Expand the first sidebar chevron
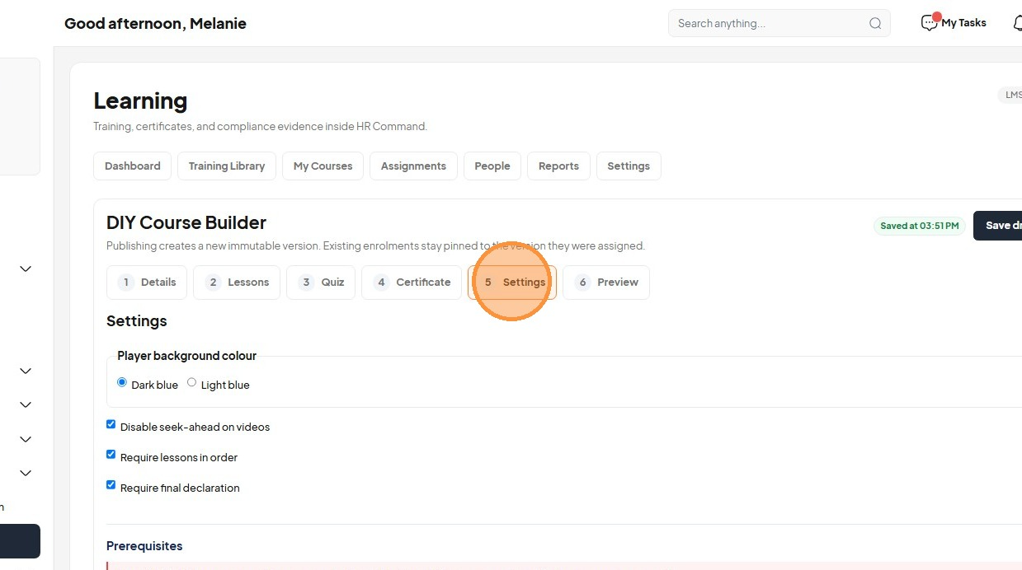1022x570 pixels. click(26, 269)
